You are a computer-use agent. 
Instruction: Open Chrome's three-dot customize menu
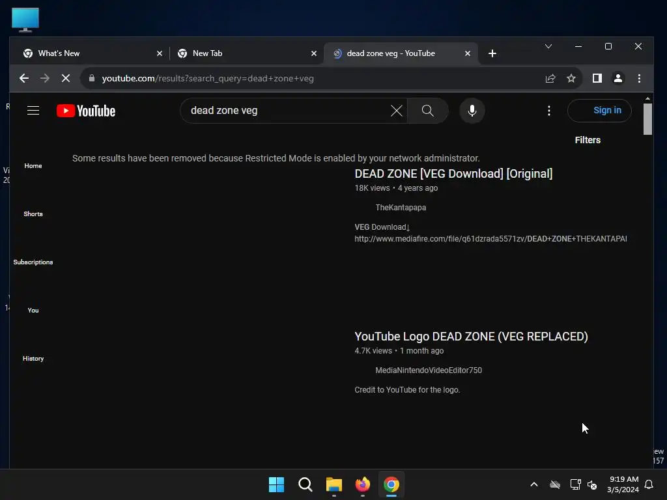point(639,78)
